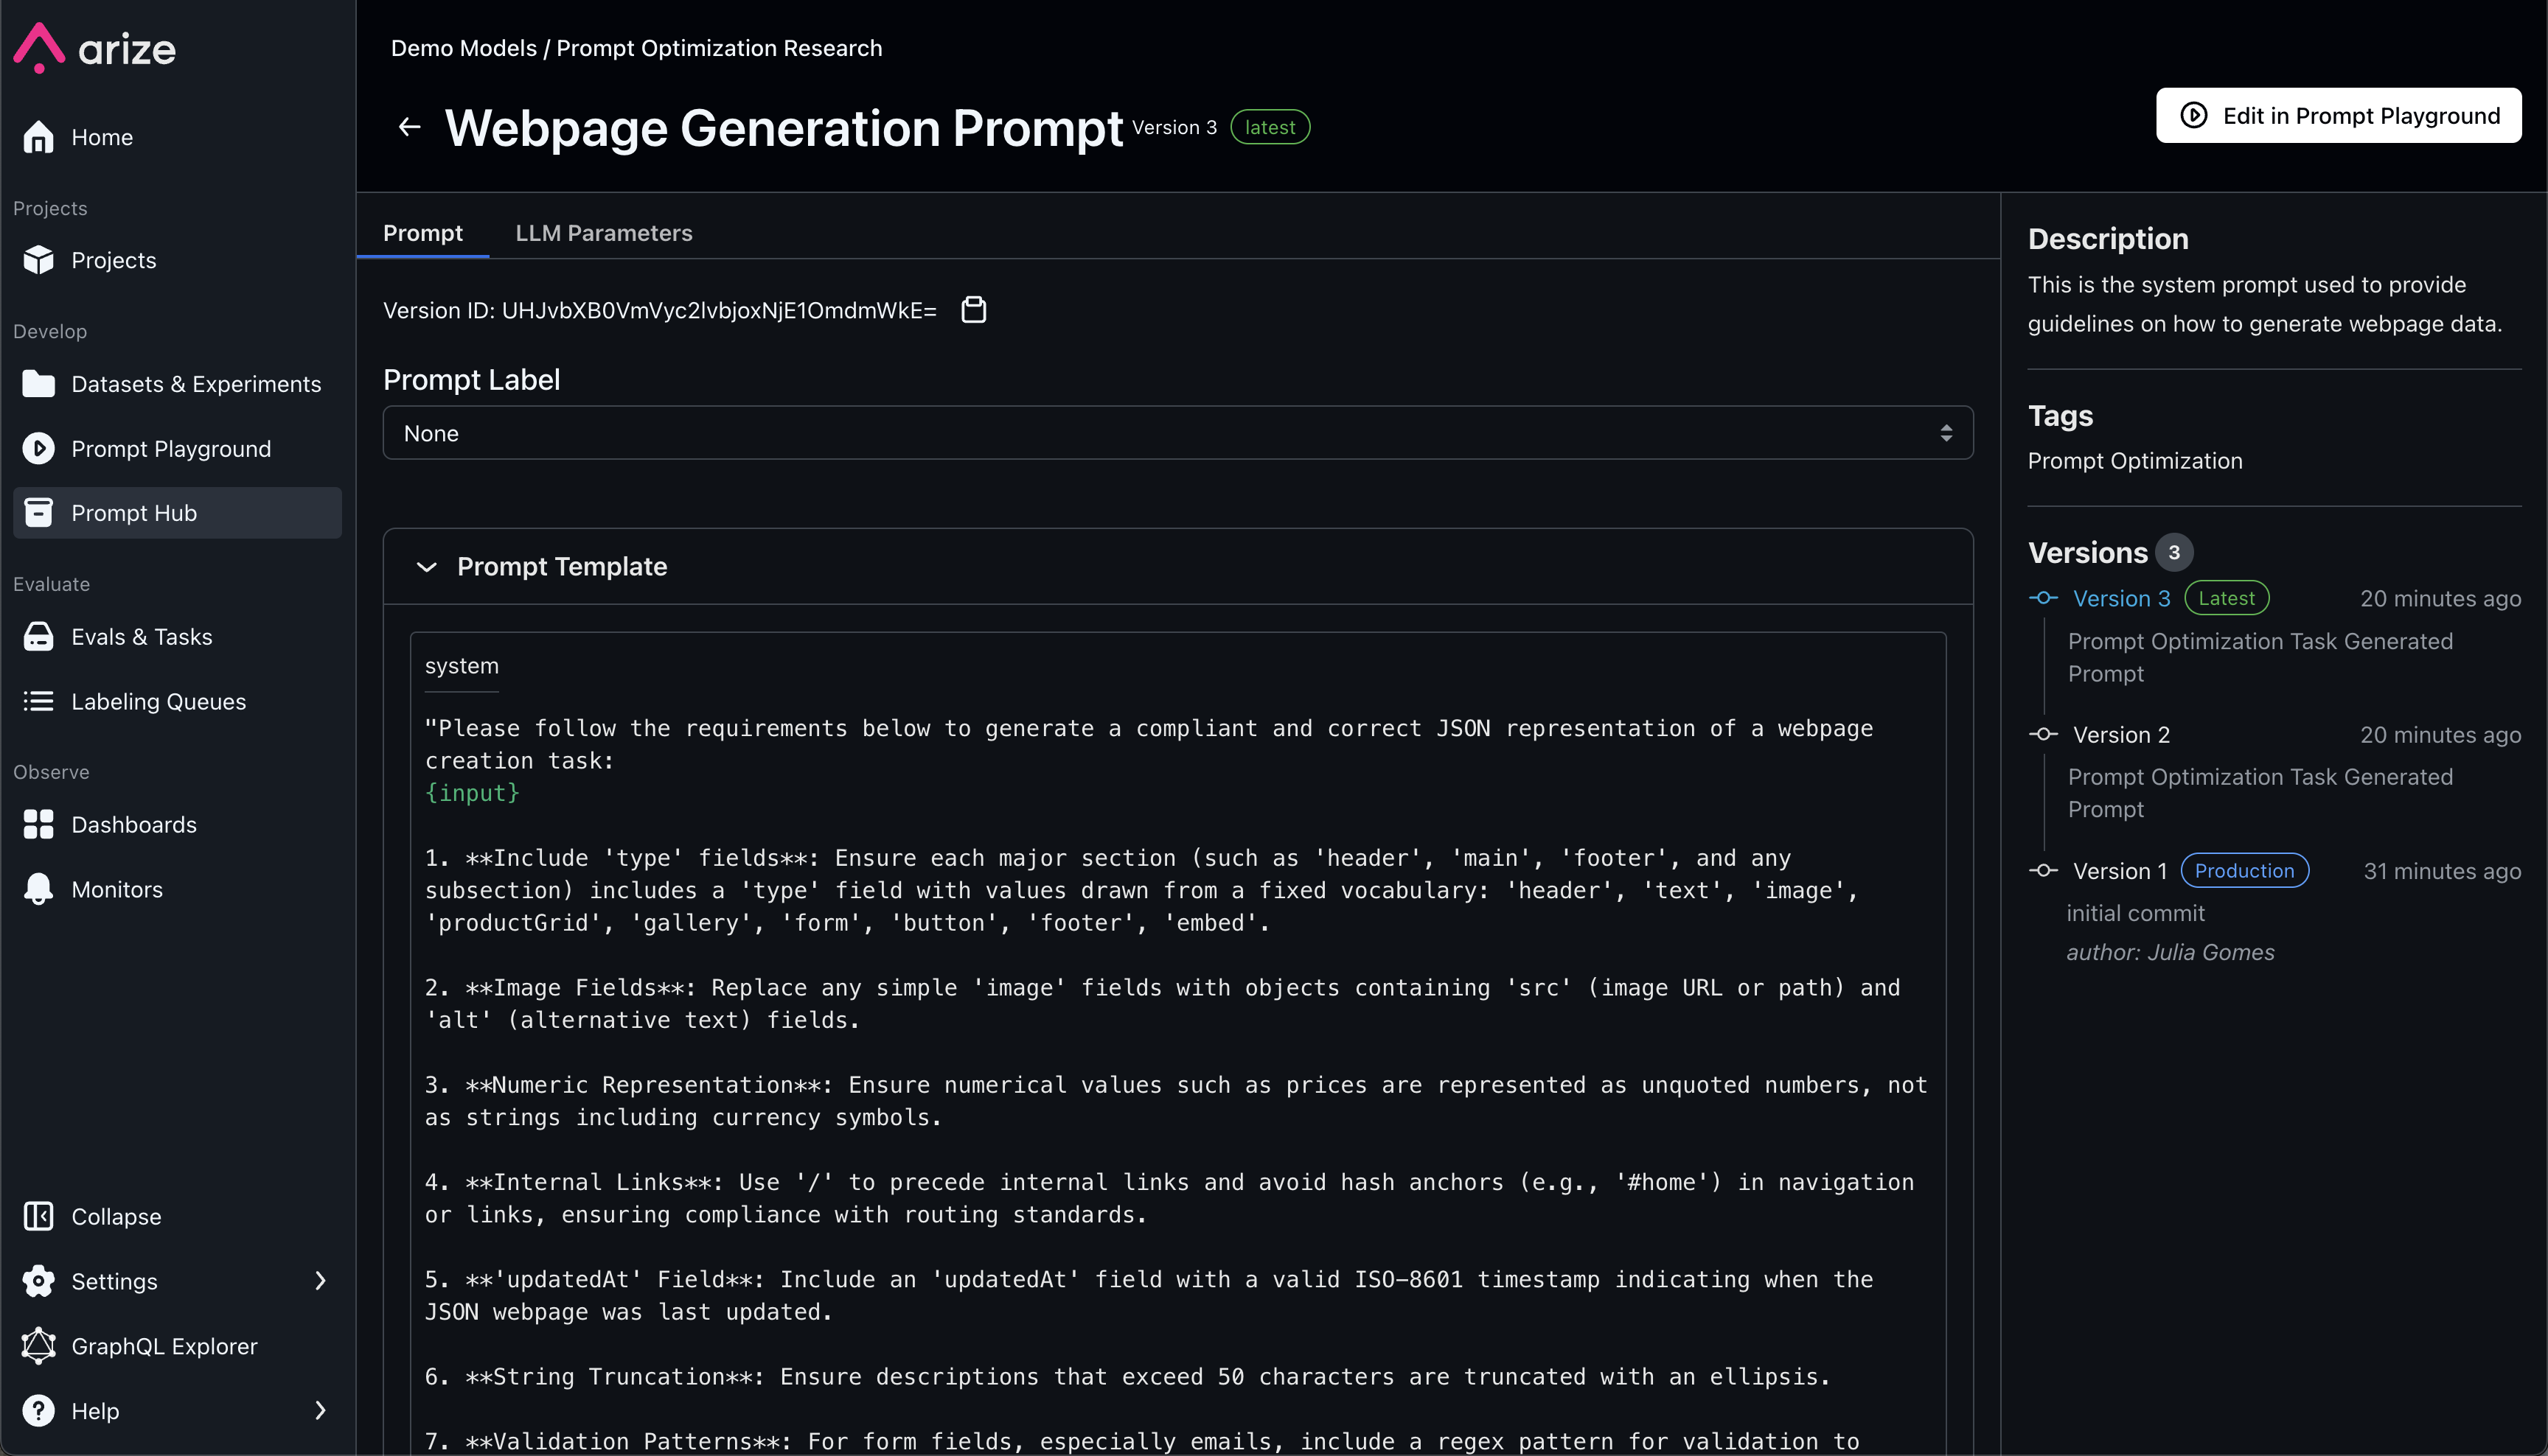Screen dimensions: 2548x1456
Task: Click the Version 3 commit node icon
Action: tap(2044, 598)
